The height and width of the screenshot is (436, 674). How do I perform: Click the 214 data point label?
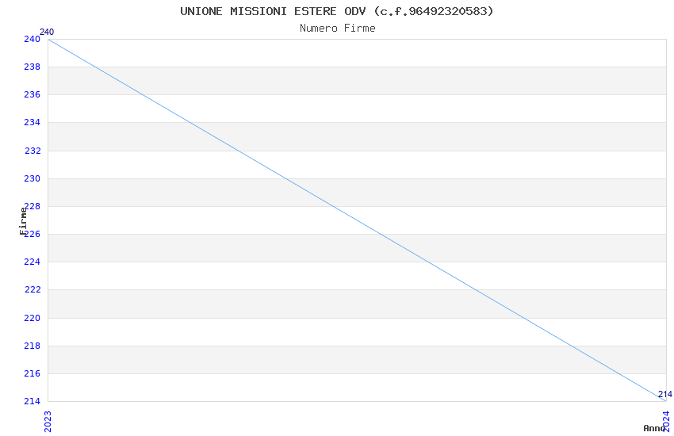tap(665, 394)
